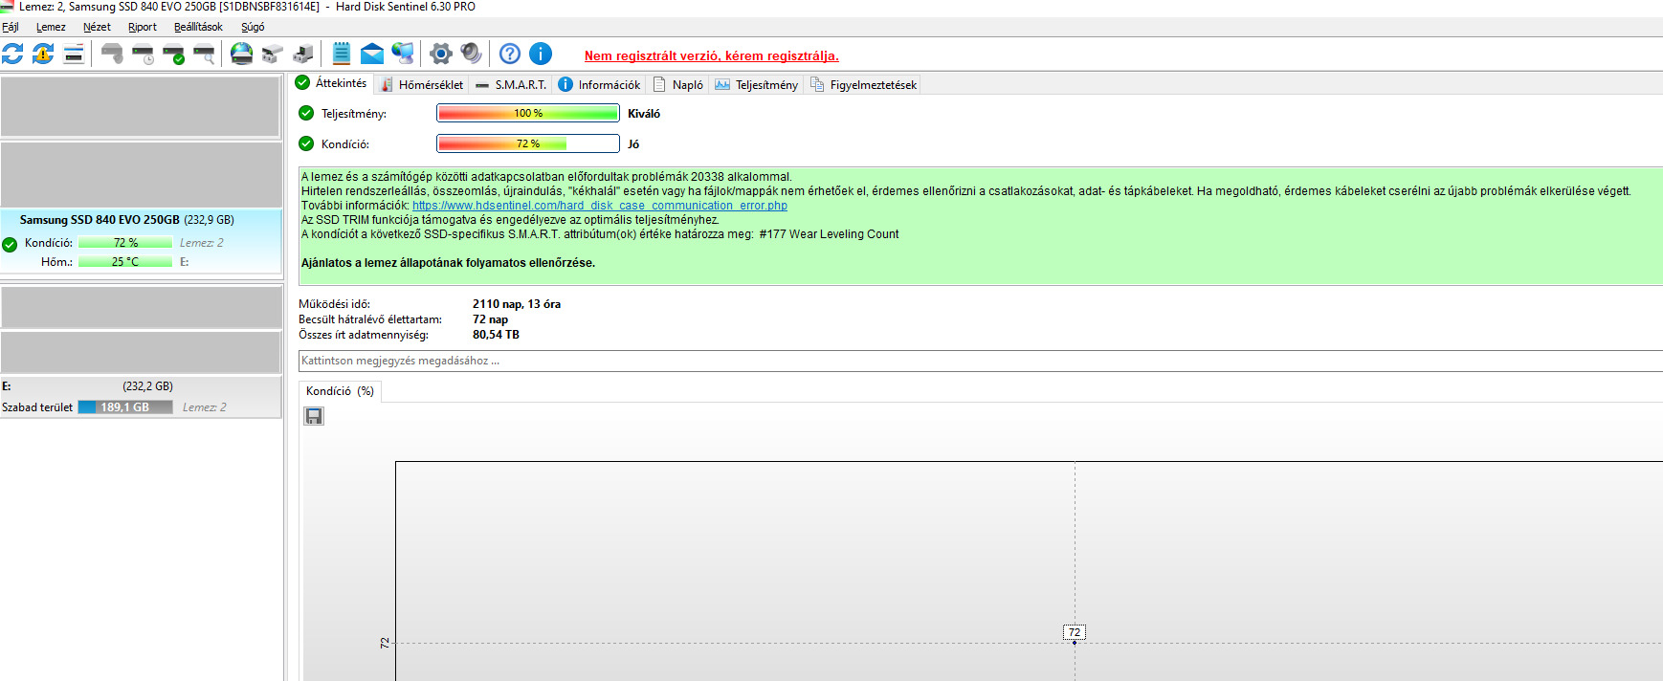1663x681 pixels.
Task: Click the floppy save icon above the graph
Action: point(314,416)
